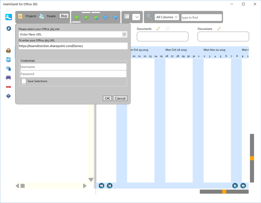
Task: Maximize the IntelliGantt window
Action: coord(243,4)
